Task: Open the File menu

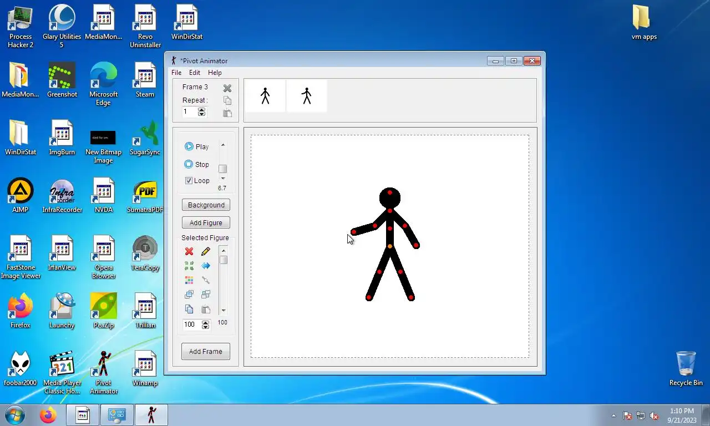Action: point(176,73)
